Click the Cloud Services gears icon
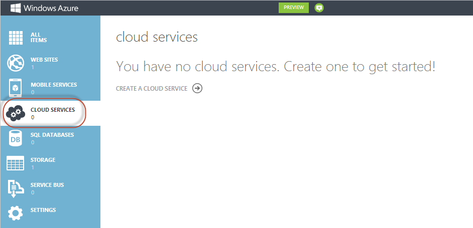 click(x=16, y=114)
